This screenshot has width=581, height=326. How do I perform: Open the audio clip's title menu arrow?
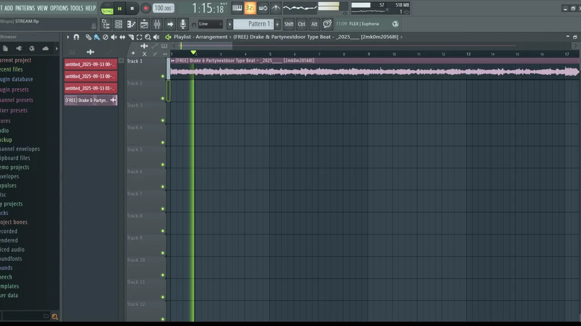173,61
